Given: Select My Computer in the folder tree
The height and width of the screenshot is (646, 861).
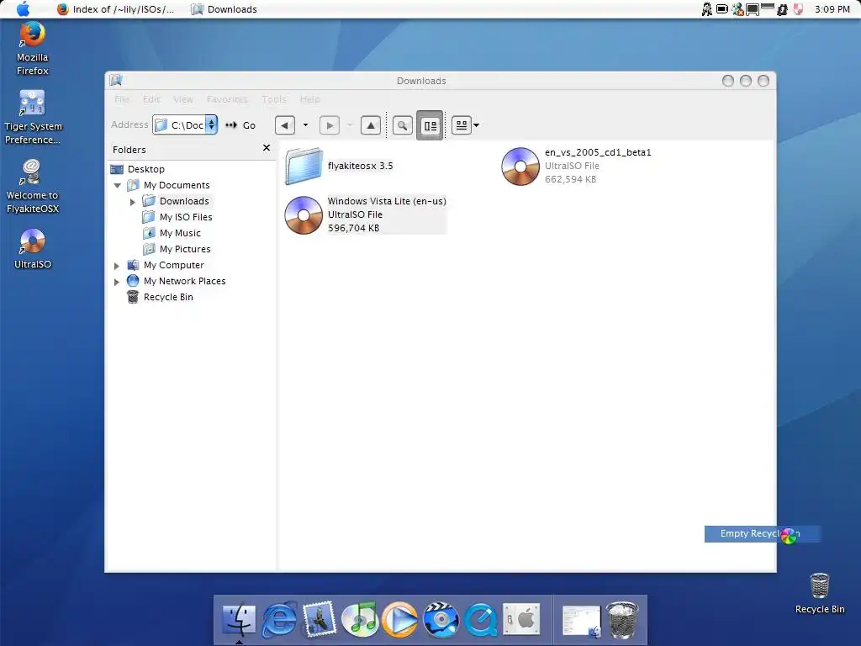Looking at the screenshot, I should 173,265.
